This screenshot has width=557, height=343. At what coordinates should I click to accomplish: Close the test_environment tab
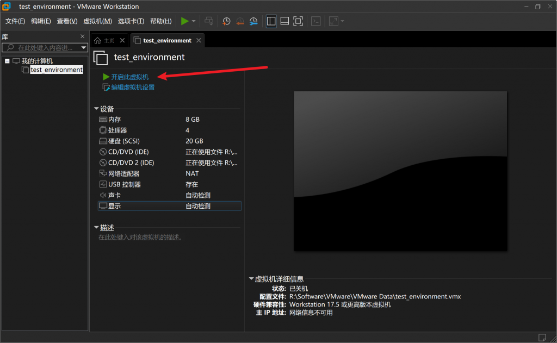199,40
